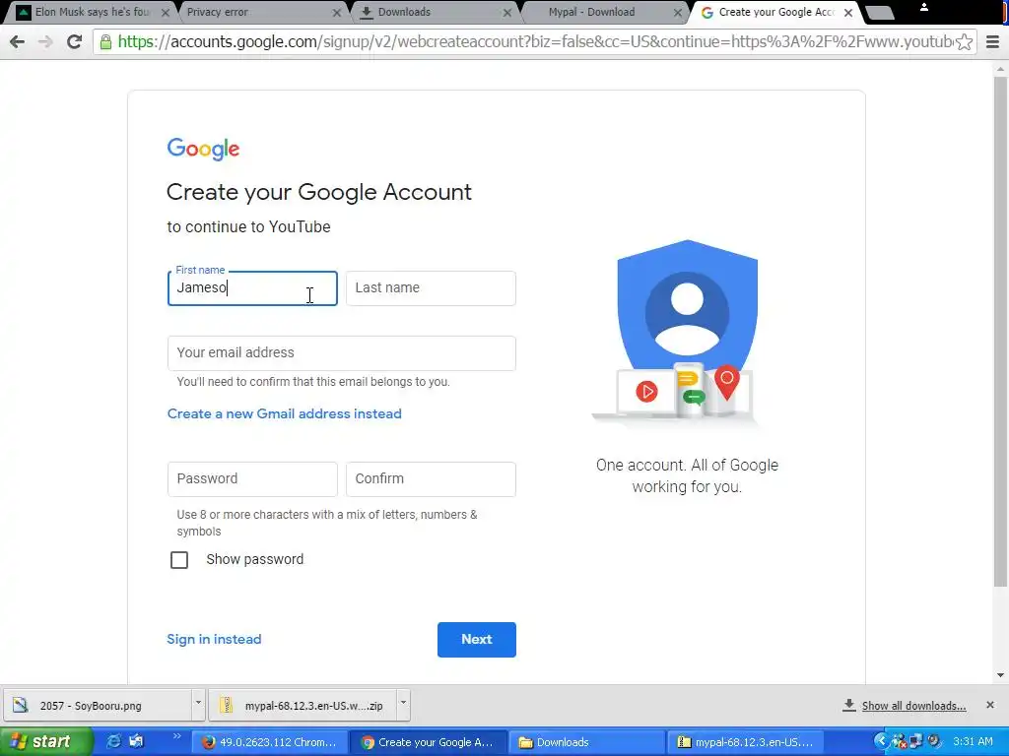Click the Sign in instead link
The image size is (1009, 756).
tap(214, 639)
